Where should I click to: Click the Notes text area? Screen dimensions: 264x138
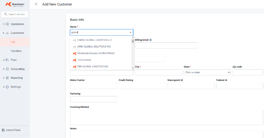pyautogui.click(x=166, y=134)
